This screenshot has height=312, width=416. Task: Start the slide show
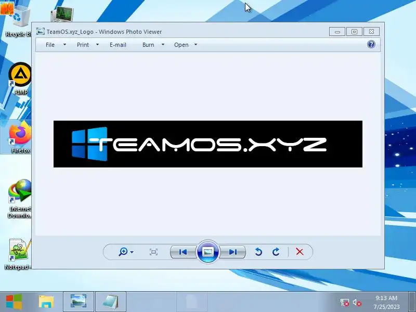tap(208, 252)
